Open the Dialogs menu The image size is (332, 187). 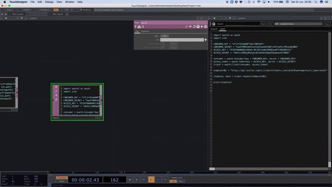pos(49,2)
